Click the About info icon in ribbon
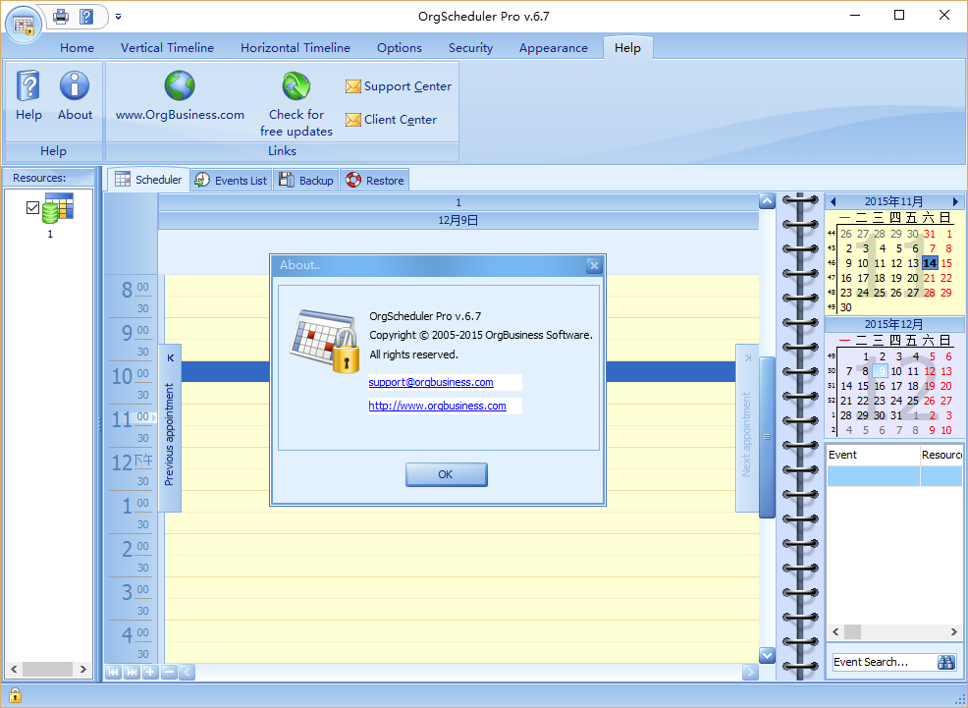This screenshot has width=968, height=708. (75, 95)
